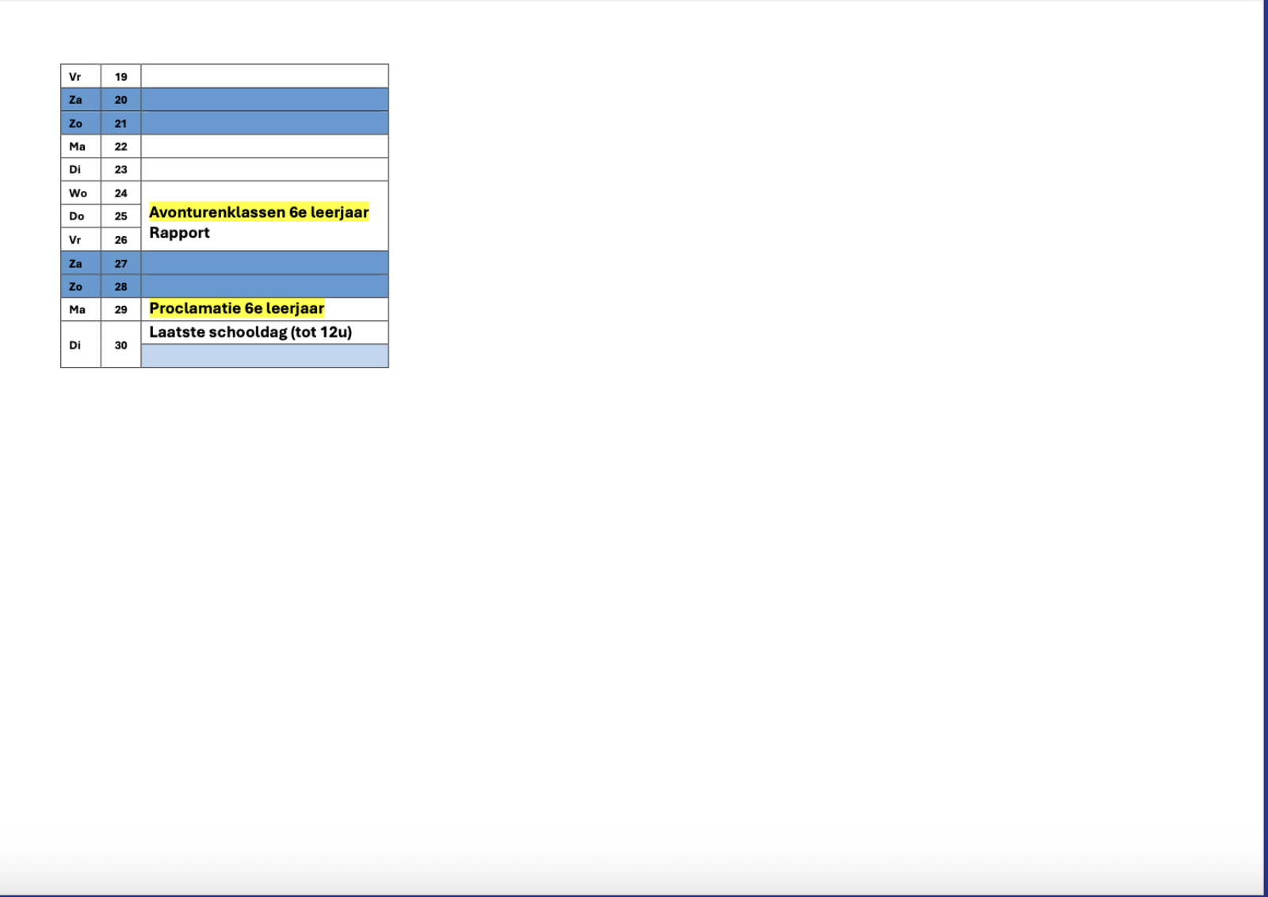Click the blue event cell for date 20
This screenshot has width=1268, height=897.
coord(265,100)
